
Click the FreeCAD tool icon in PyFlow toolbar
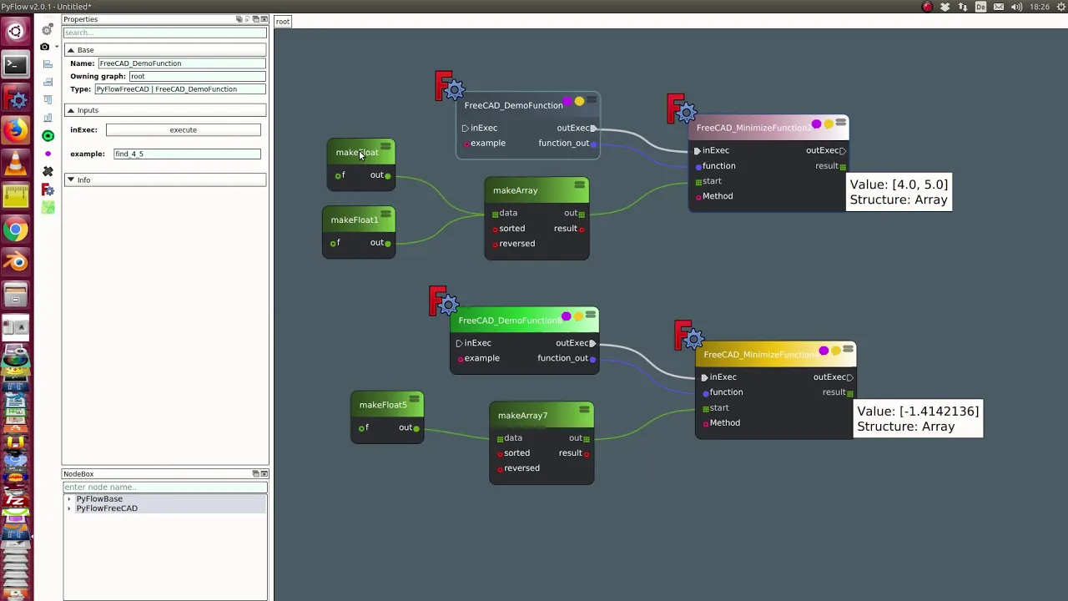(x=48, y=189)
